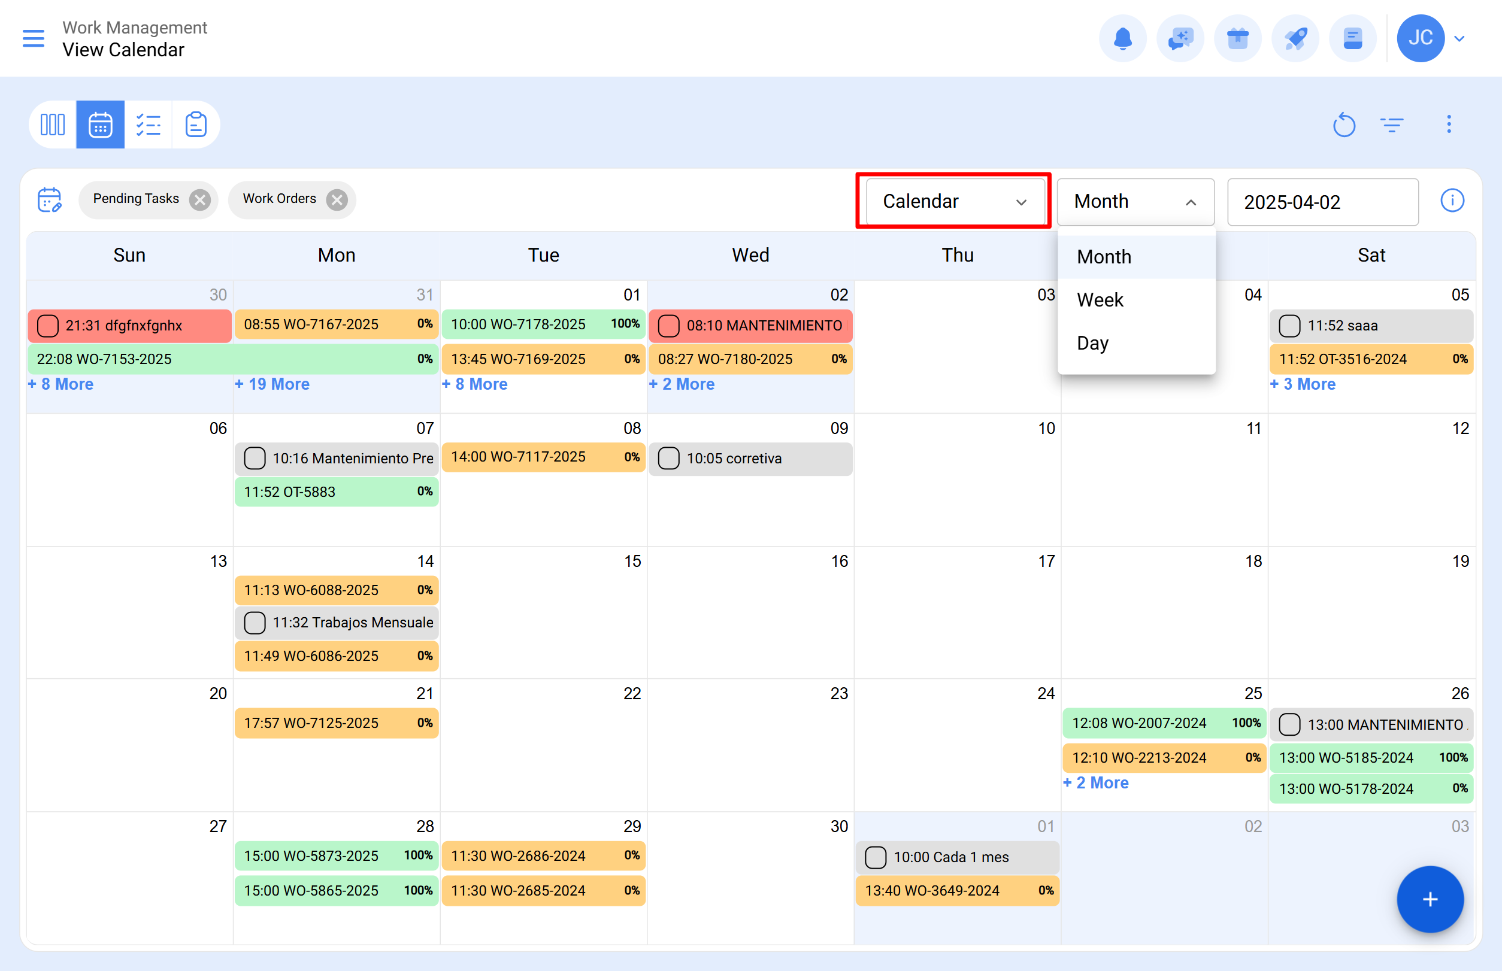Switch to the task checklist view
1502x971 pixels.
(149, 124)
